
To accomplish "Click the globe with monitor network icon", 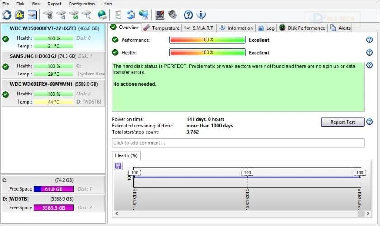I will [144, 15].
